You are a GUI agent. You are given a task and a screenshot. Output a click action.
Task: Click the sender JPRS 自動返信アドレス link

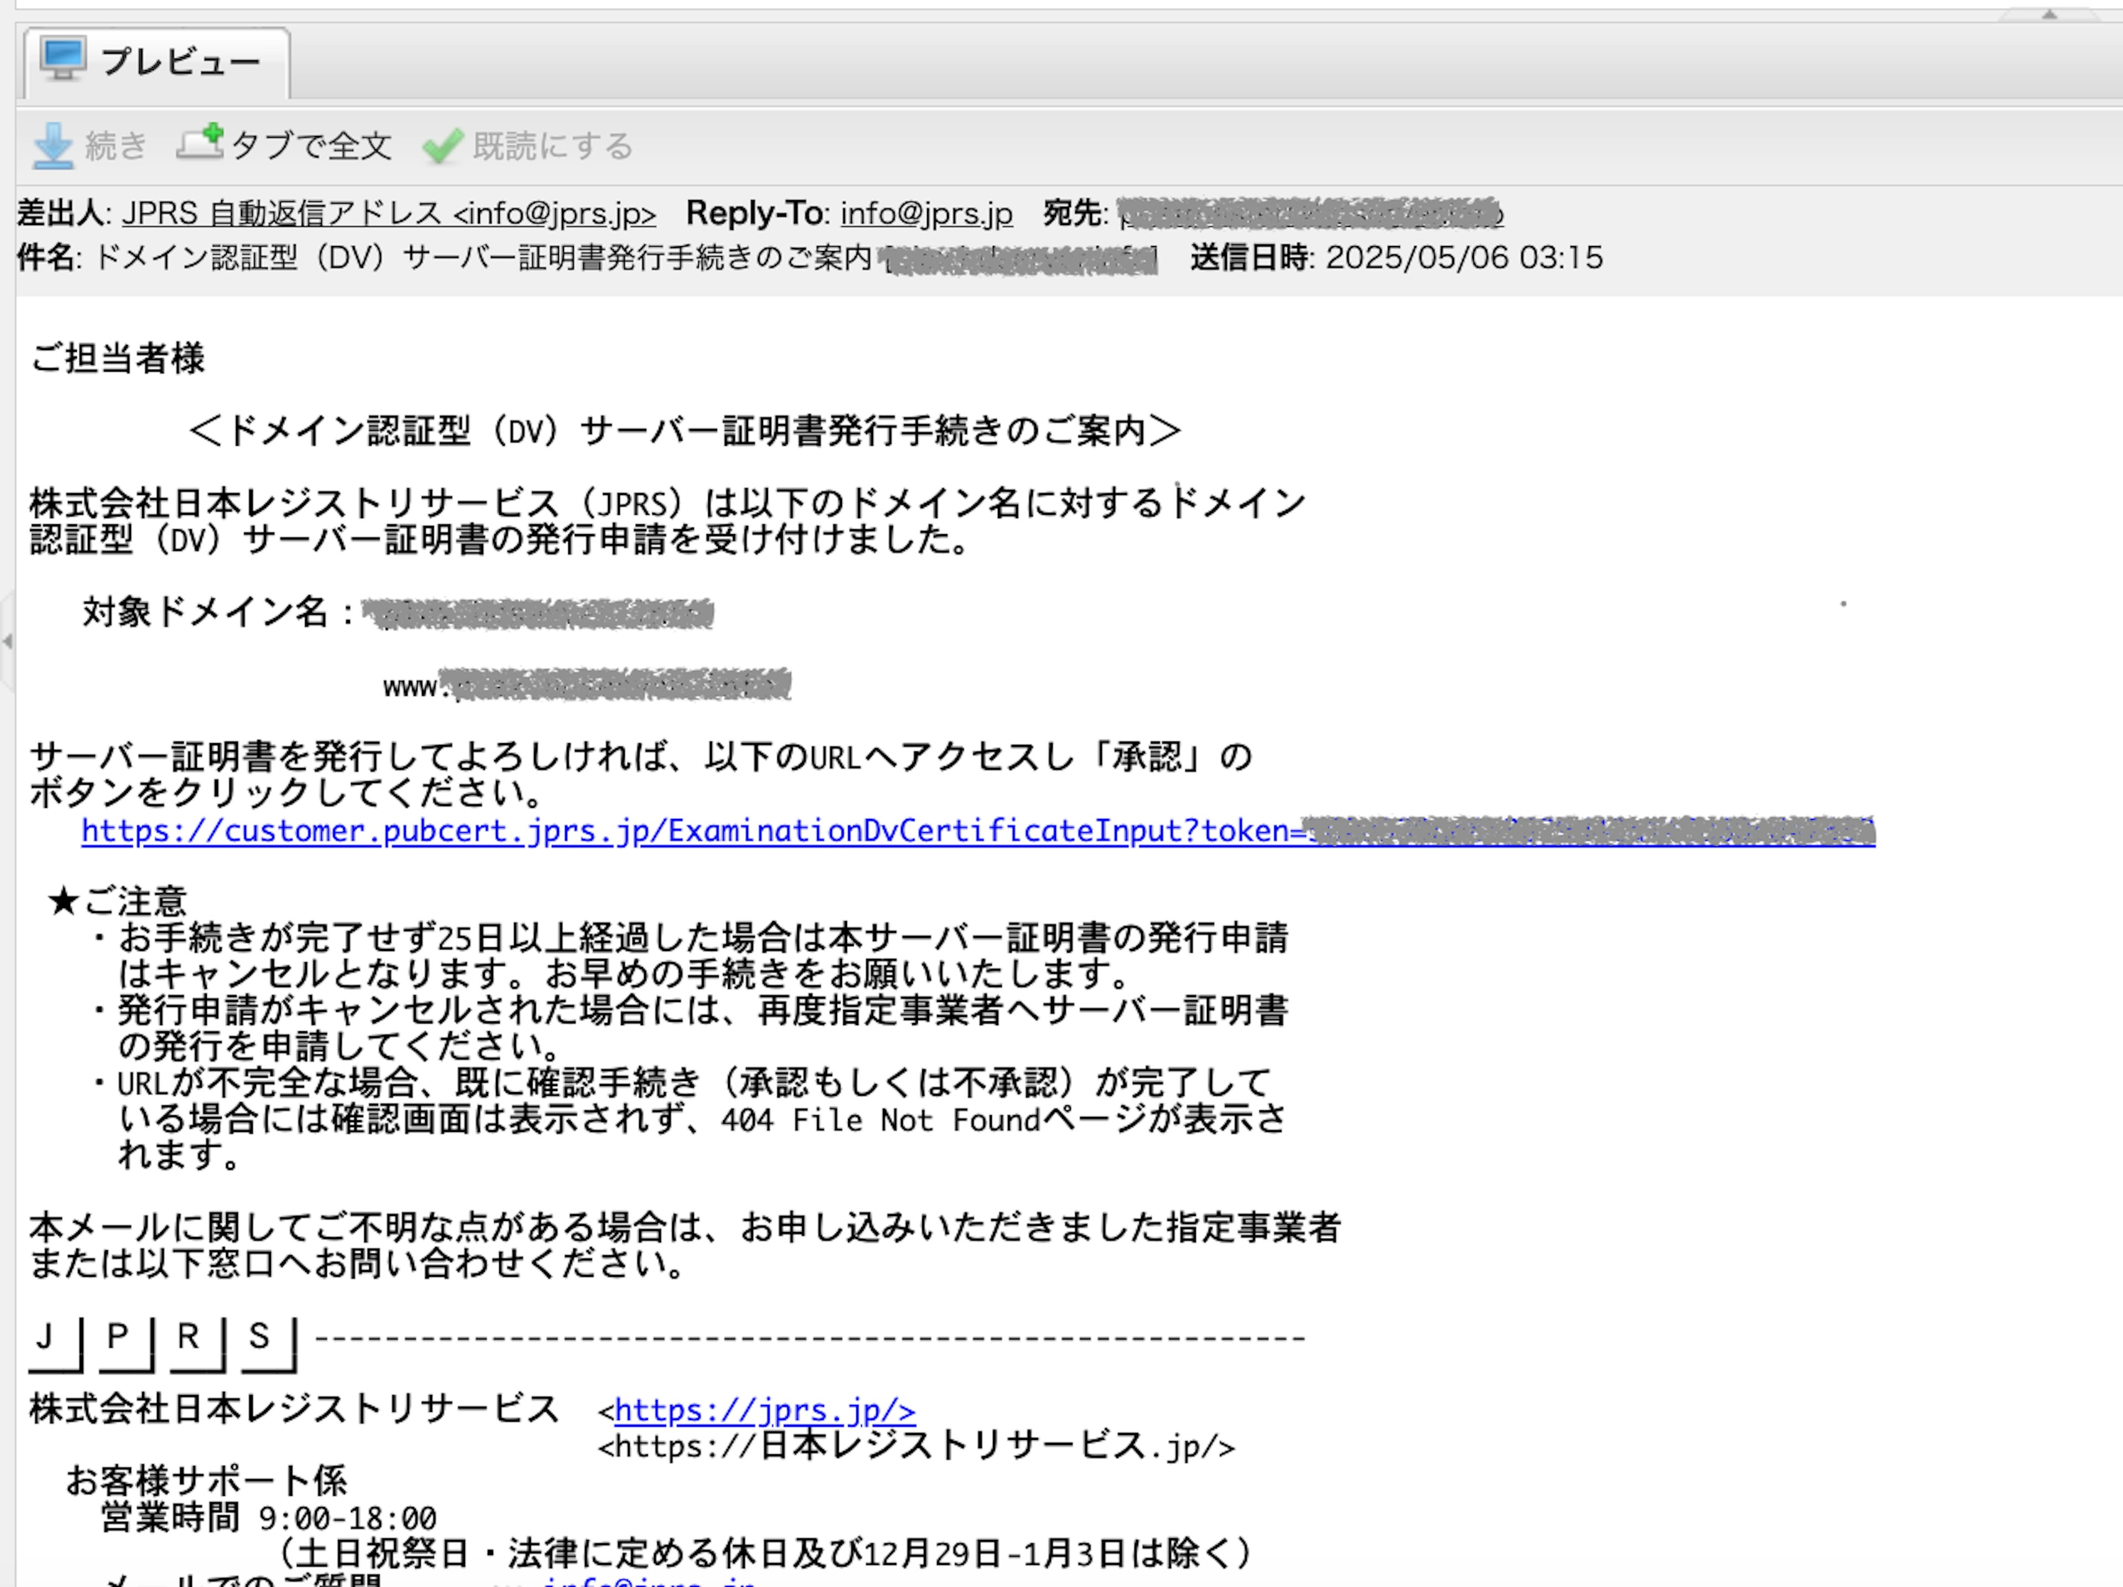[389, 213]
